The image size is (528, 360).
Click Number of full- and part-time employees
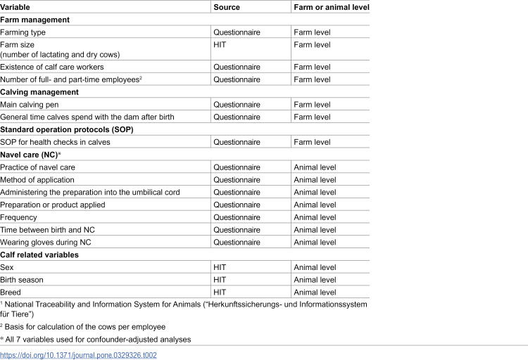[x=70, y=79]
